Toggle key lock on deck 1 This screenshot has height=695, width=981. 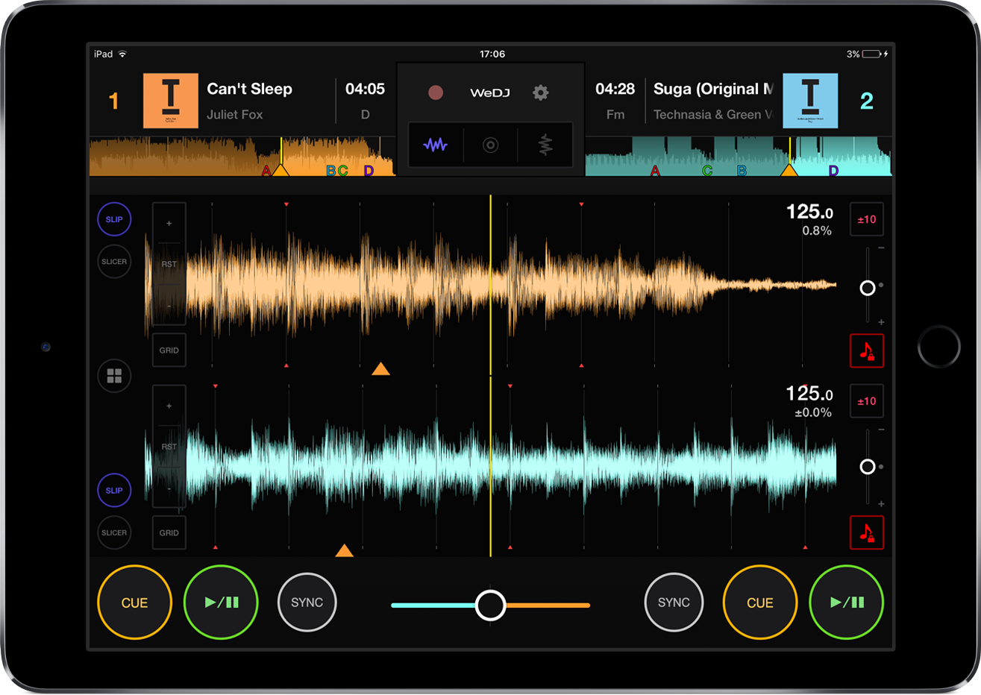coord(867,350)
